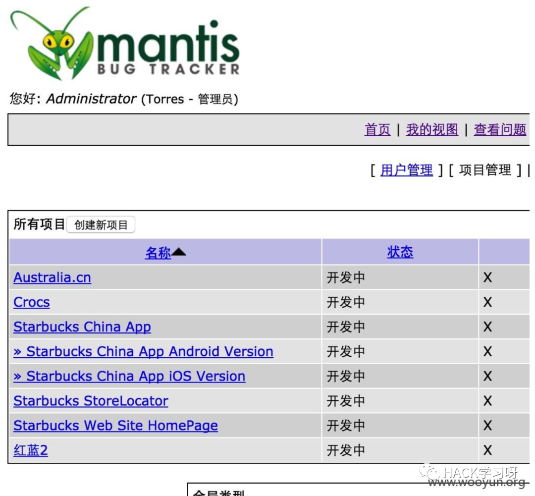
Task: Click 开发中 status in Crocs row
Action: point(346,302)
